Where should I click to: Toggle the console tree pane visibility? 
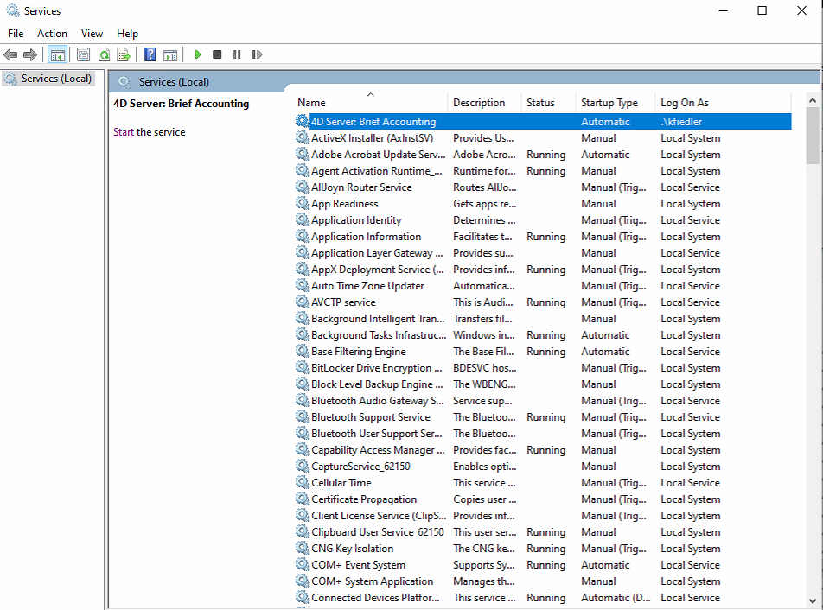pyautogui.click(x=57, y=54)
